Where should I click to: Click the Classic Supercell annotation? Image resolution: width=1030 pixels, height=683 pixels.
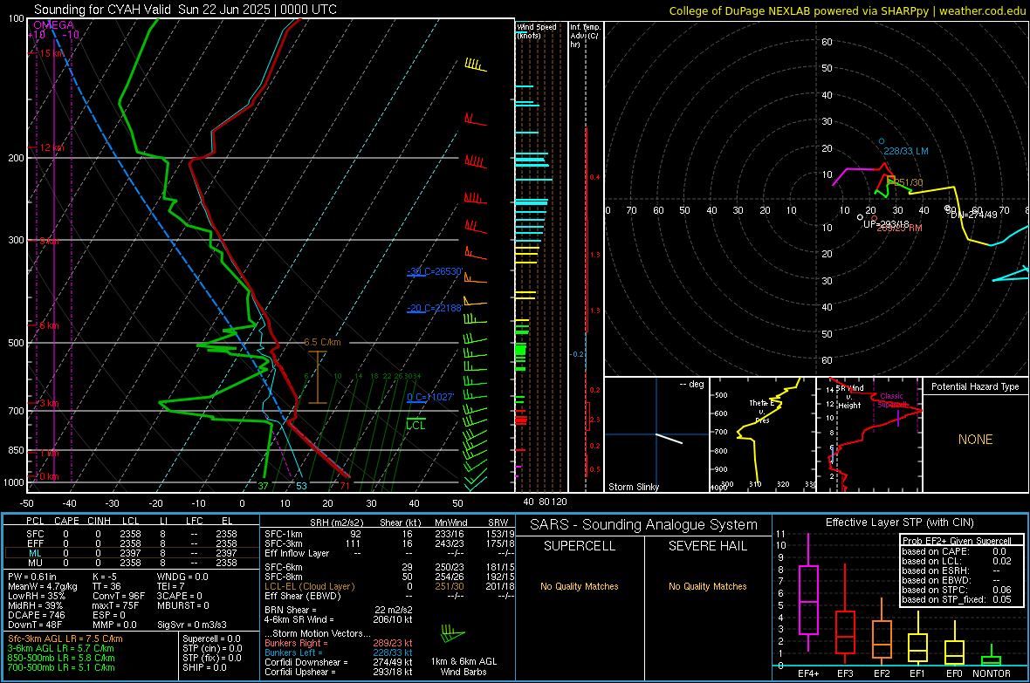click(891, 400)
